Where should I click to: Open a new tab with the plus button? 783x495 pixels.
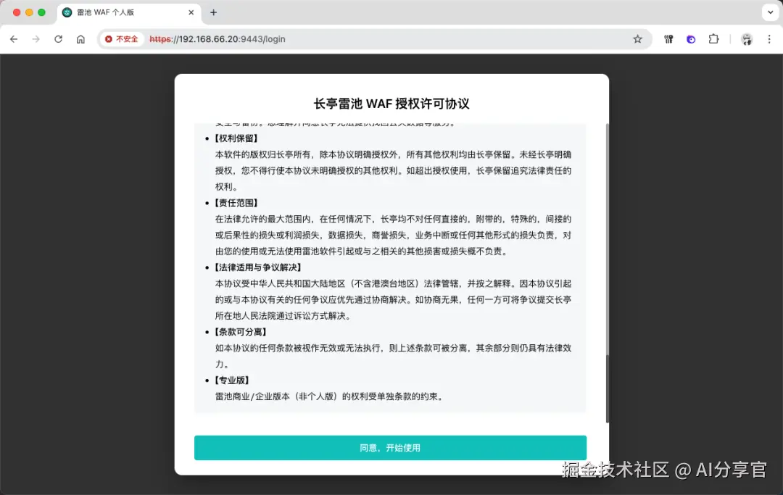point(213,12)
